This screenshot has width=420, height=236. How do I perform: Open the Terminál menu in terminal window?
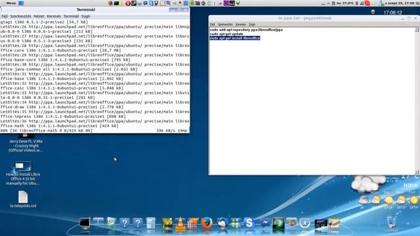[x=71, y=16]
